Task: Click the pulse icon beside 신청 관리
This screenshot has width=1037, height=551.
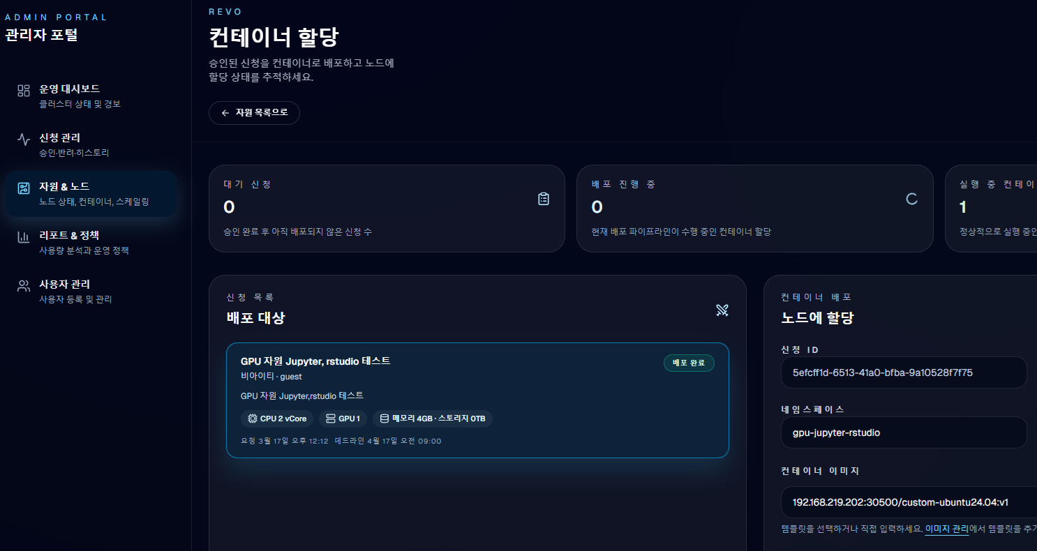Action: tap(23, 139)
